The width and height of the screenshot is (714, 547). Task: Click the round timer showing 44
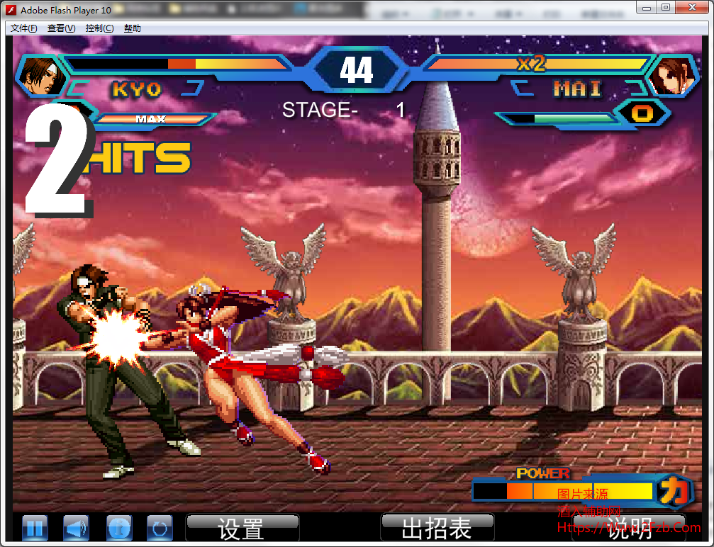[357, 69]
